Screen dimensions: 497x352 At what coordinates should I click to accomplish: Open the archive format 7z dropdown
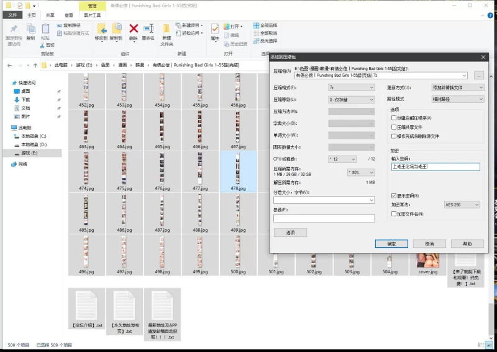coord(352,88)
